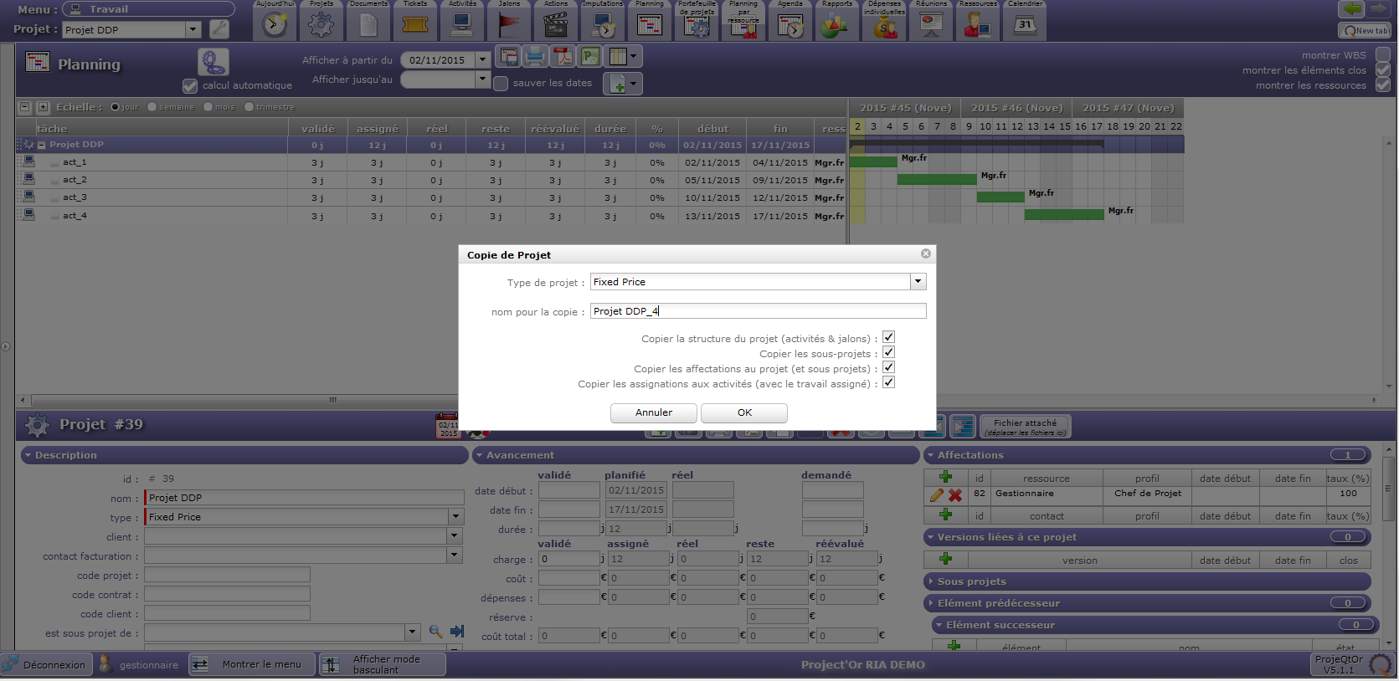Viewport: 1399px width, 681px height.
Task: Uncheck Copier les sous-projets
Action: (889, 352)
